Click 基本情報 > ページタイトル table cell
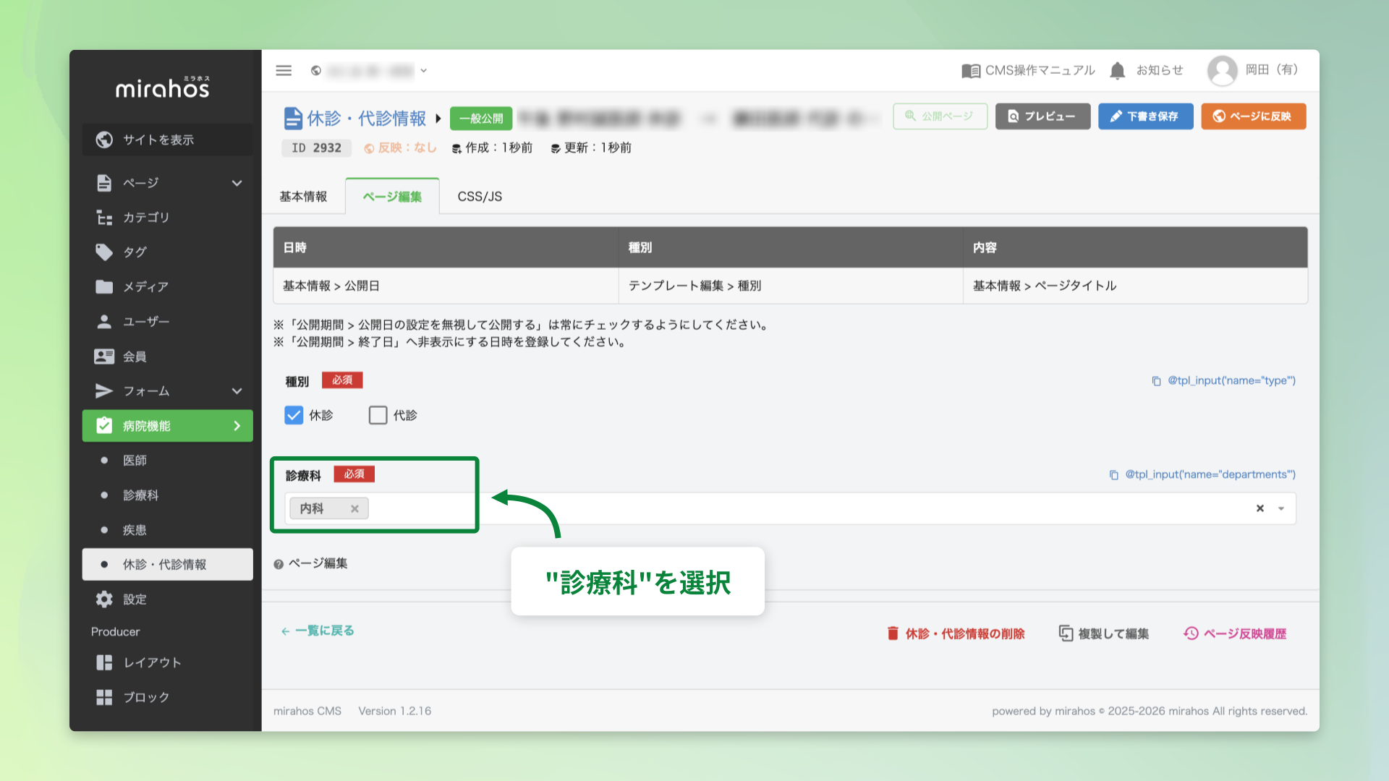Image resolution: width=1389 pixels, height=781 pixels. pyautogui.click(x=1135, y=286)
